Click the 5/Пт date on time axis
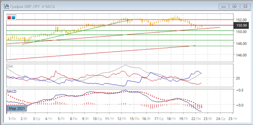 (61, 119)
